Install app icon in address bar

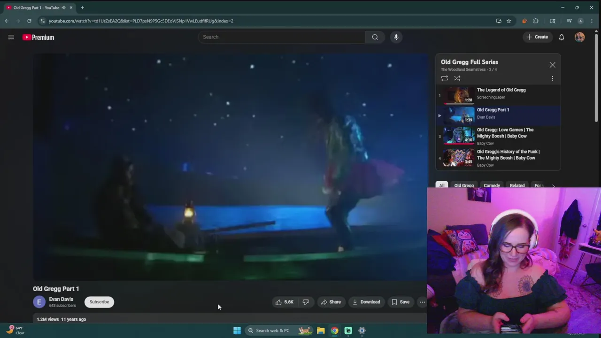pos(499,21)
